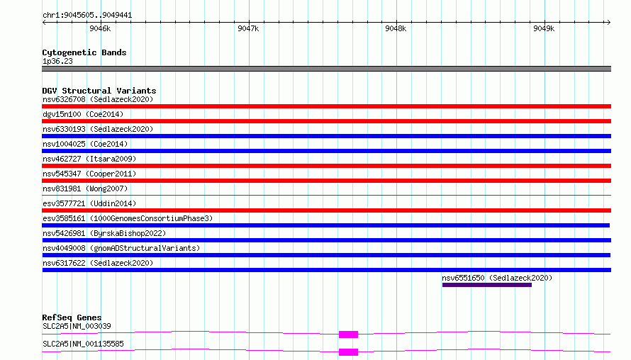Select the blue bar under nsv4049008
Viewport: 631px width, 360px height.
point(326,255)
